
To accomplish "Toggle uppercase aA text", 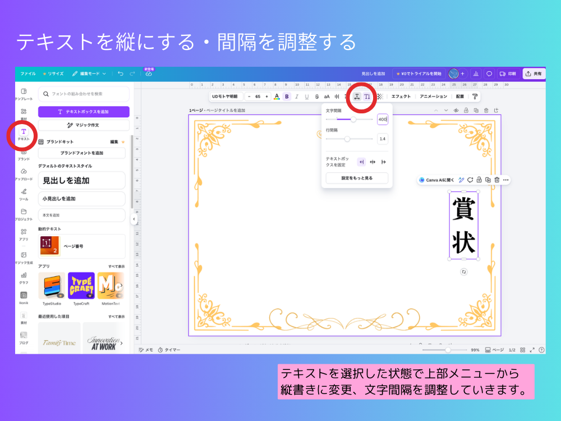I will tap(327, 97).
